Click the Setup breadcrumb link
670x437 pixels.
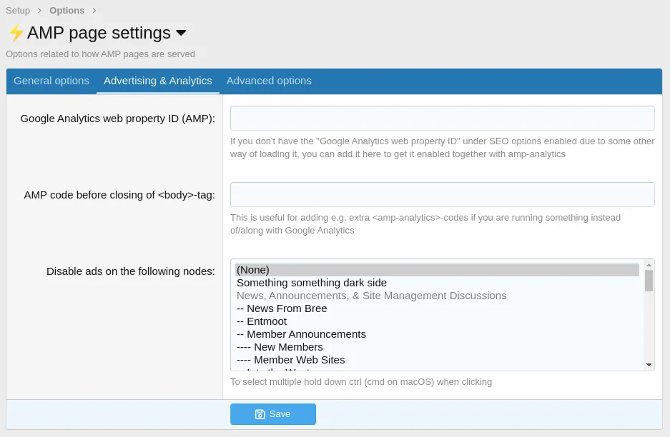tap(18, 11)
